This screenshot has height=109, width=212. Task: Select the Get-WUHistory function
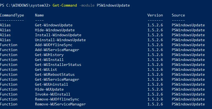tap(49, 55)
